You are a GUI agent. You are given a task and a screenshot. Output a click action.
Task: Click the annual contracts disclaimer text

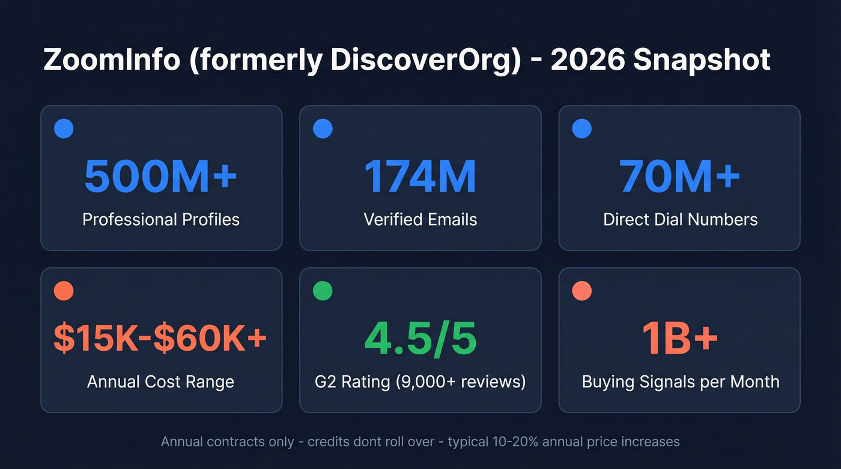click(x=421, y=441)
